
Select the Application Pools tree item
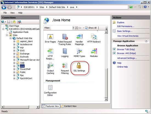click(x=21, y=32)
